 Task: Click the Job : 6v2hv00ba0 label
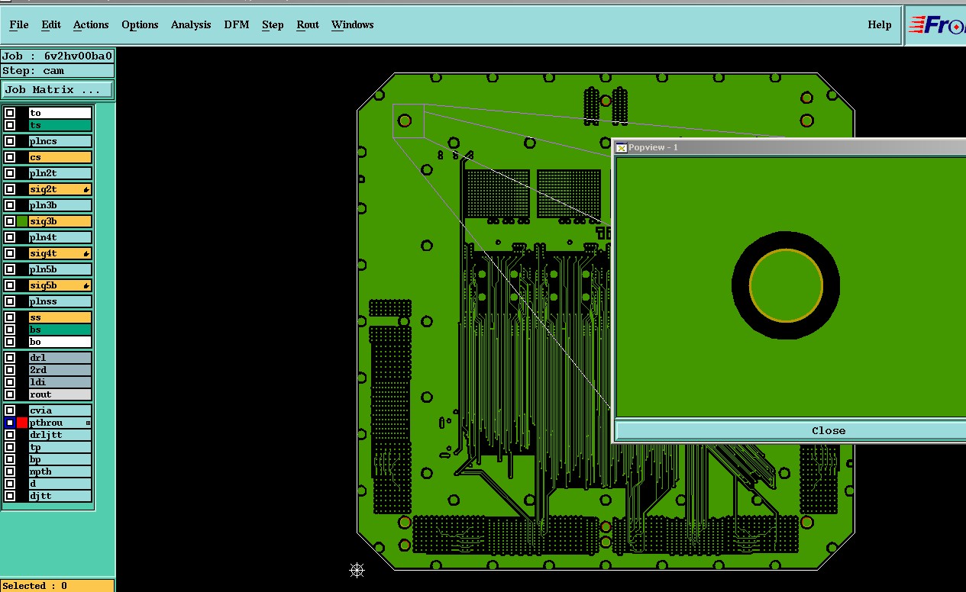pos(57,56)
